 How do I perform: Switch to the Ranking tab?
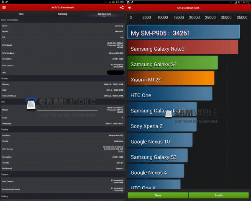63,14
